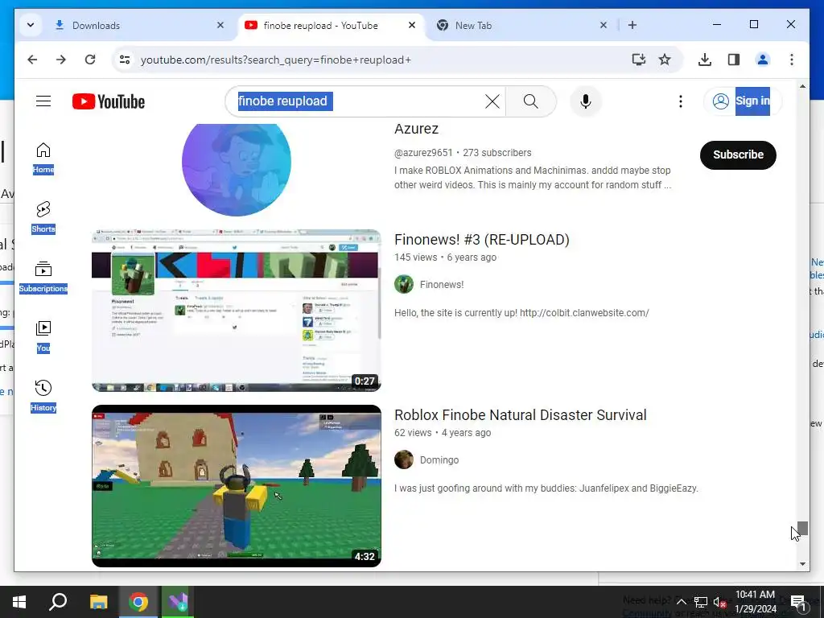Viewport: 824px width, 618px height.
Task: Open Chrome profile avatar
Action: point(763,60)
